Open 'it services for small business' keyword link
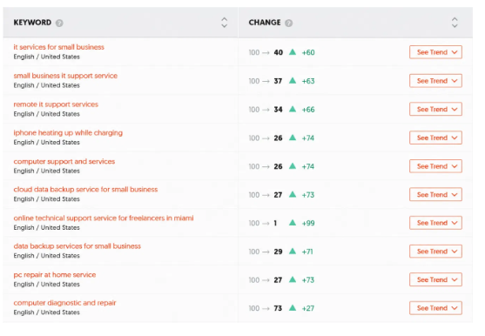 coord(58,47)
